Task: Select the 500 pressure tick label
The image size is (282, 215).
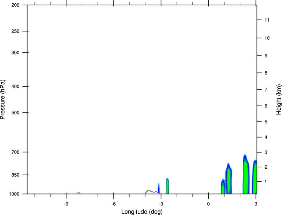Action: pyautogui.click(x=15, y=112)
